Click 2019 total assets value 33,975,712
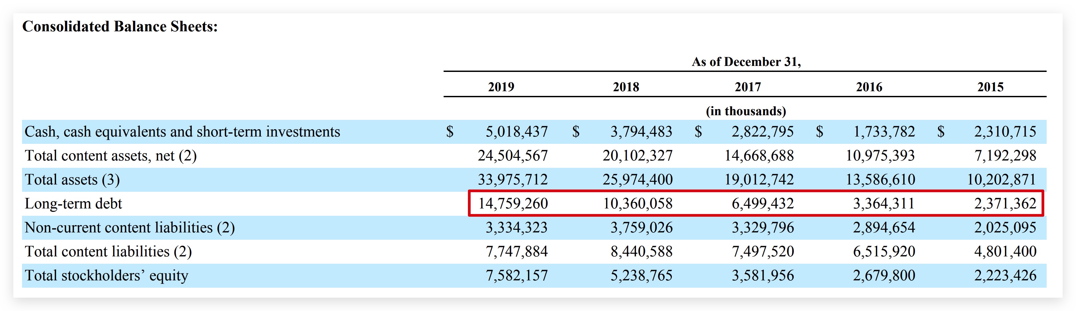This screenshot has width=1076, height=311. [x=513, y=180]
